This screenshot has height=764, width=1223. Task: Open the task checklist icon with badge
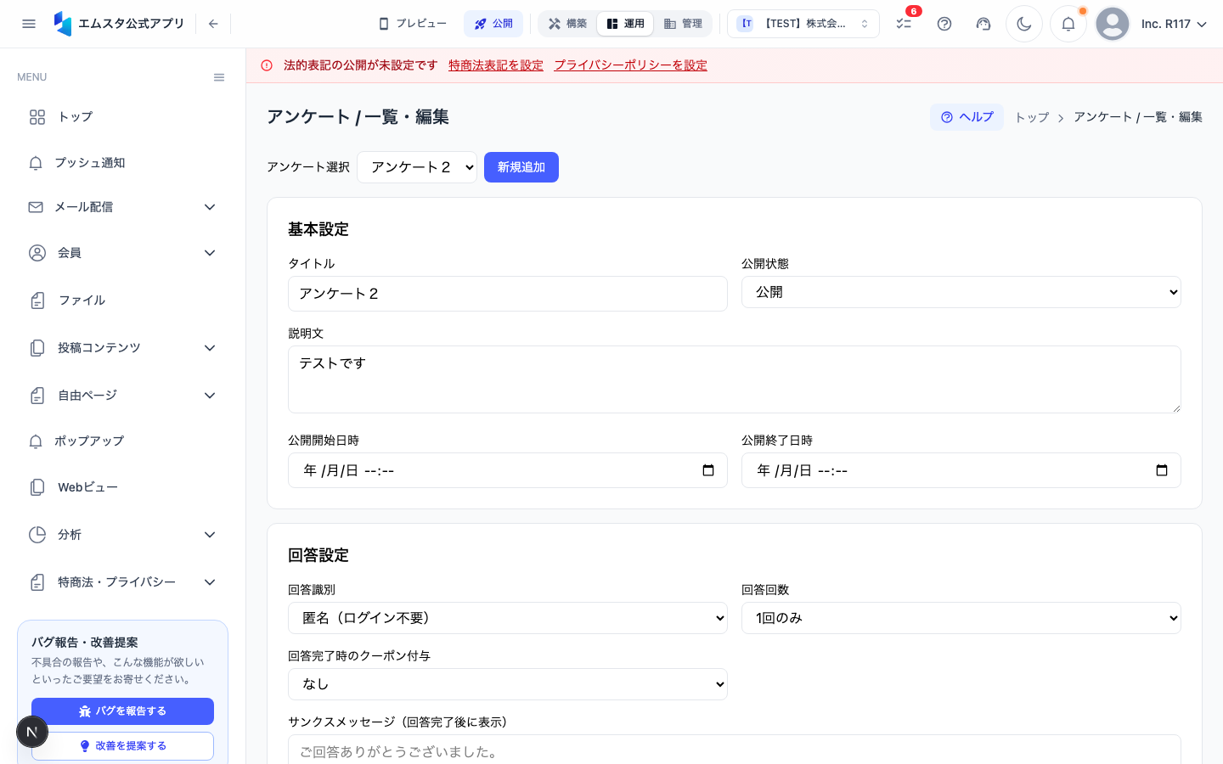point(904,24)
